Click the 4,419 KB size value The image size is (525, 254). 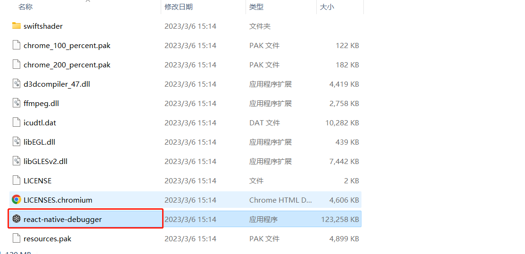[x=344, y=84]
